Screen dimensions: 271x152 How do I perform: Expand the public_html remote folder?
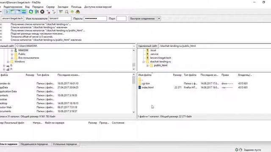147,65
